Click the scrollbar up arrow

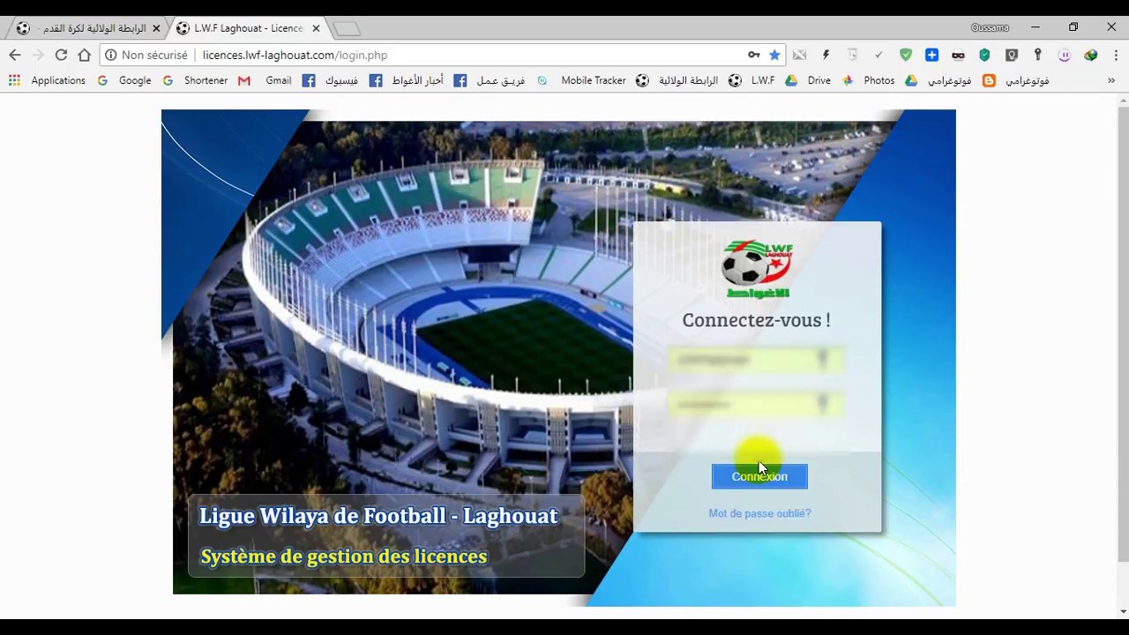coord(1122,101)
